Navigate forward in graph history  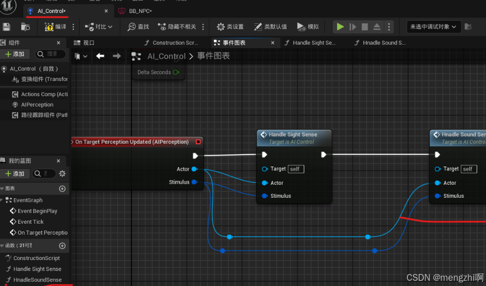[116, 56]
